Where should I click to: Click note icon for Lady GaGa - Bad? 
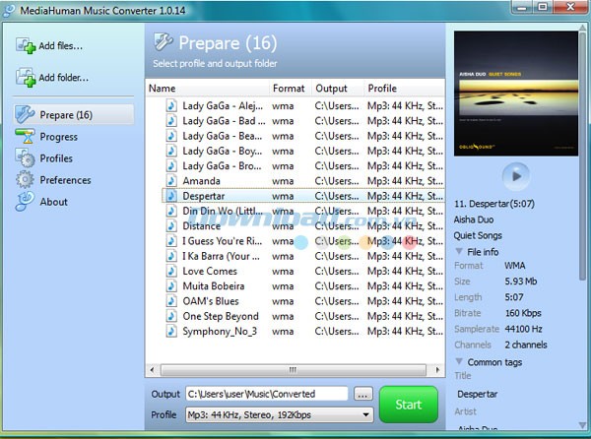click(171, 121)
